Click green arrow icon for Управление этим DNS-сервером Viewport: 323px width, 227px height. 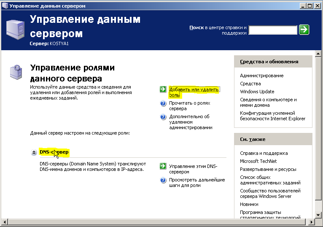[163, 166]
